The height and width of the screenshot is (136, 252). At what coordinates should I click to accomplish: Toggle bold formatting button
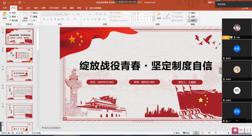[44, 19]
